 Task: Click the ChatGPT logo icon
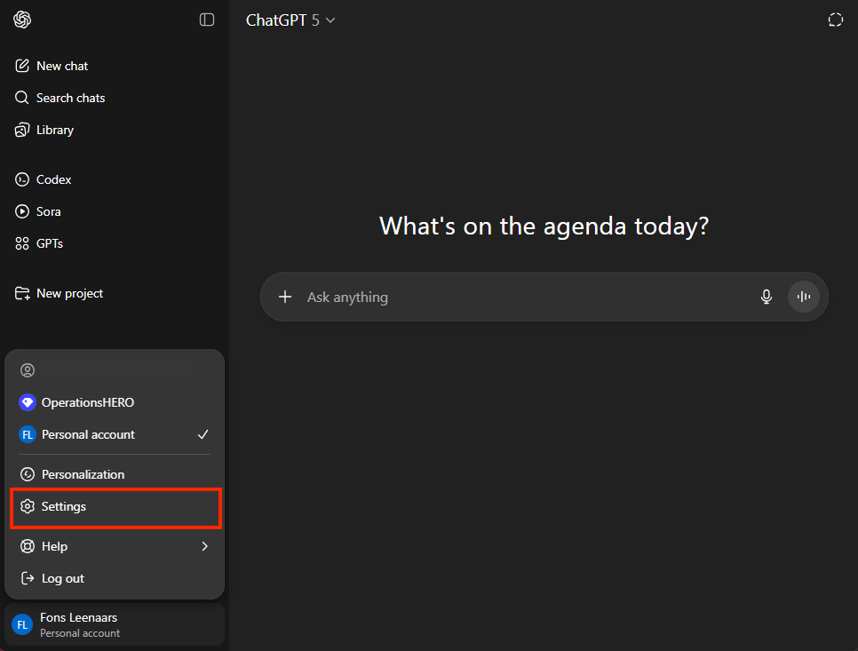pyautogui.click(x=22, y=20)
